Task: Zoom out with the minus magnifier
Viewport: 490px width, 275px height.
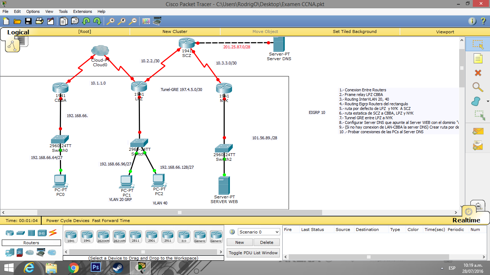Action: pyautogui.click(x=133, y=21)
